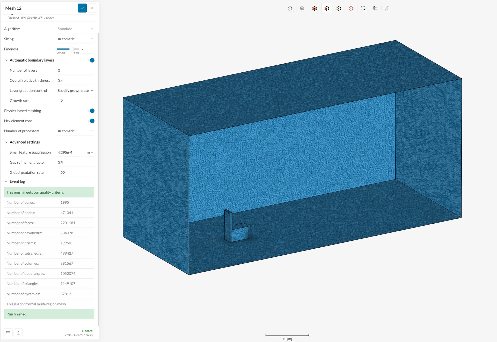Collapse the Advanced settings section
497x342 pixels.
(x=6, y=142)
